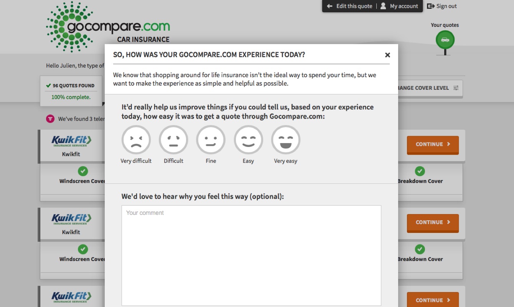Choose the Fine neutral face
Image resolution: width=514 pixels, height=307 pixels.
211,140
